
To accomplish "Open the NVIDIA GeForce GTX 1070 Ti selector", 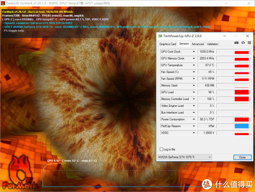I will tap(185, 157).
